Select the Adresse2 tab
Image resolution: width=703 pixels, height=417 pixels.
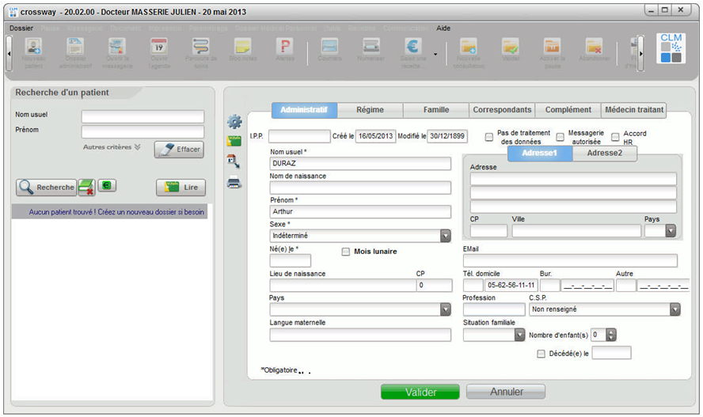click(604, 154)
